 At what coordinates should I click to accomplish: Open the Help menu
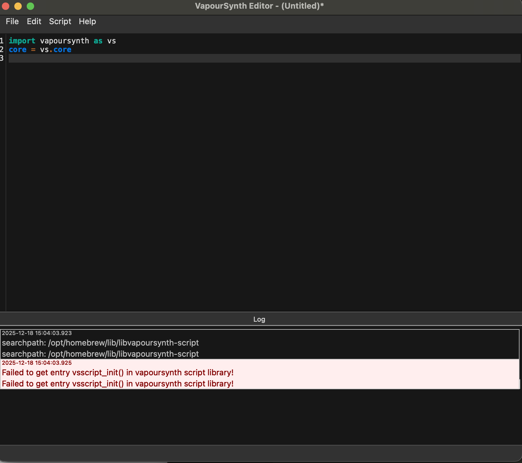click(x=87, y=21)
